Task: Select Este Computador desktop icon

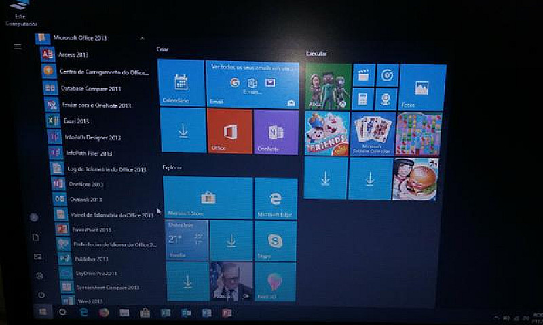Action: (21, 14)
